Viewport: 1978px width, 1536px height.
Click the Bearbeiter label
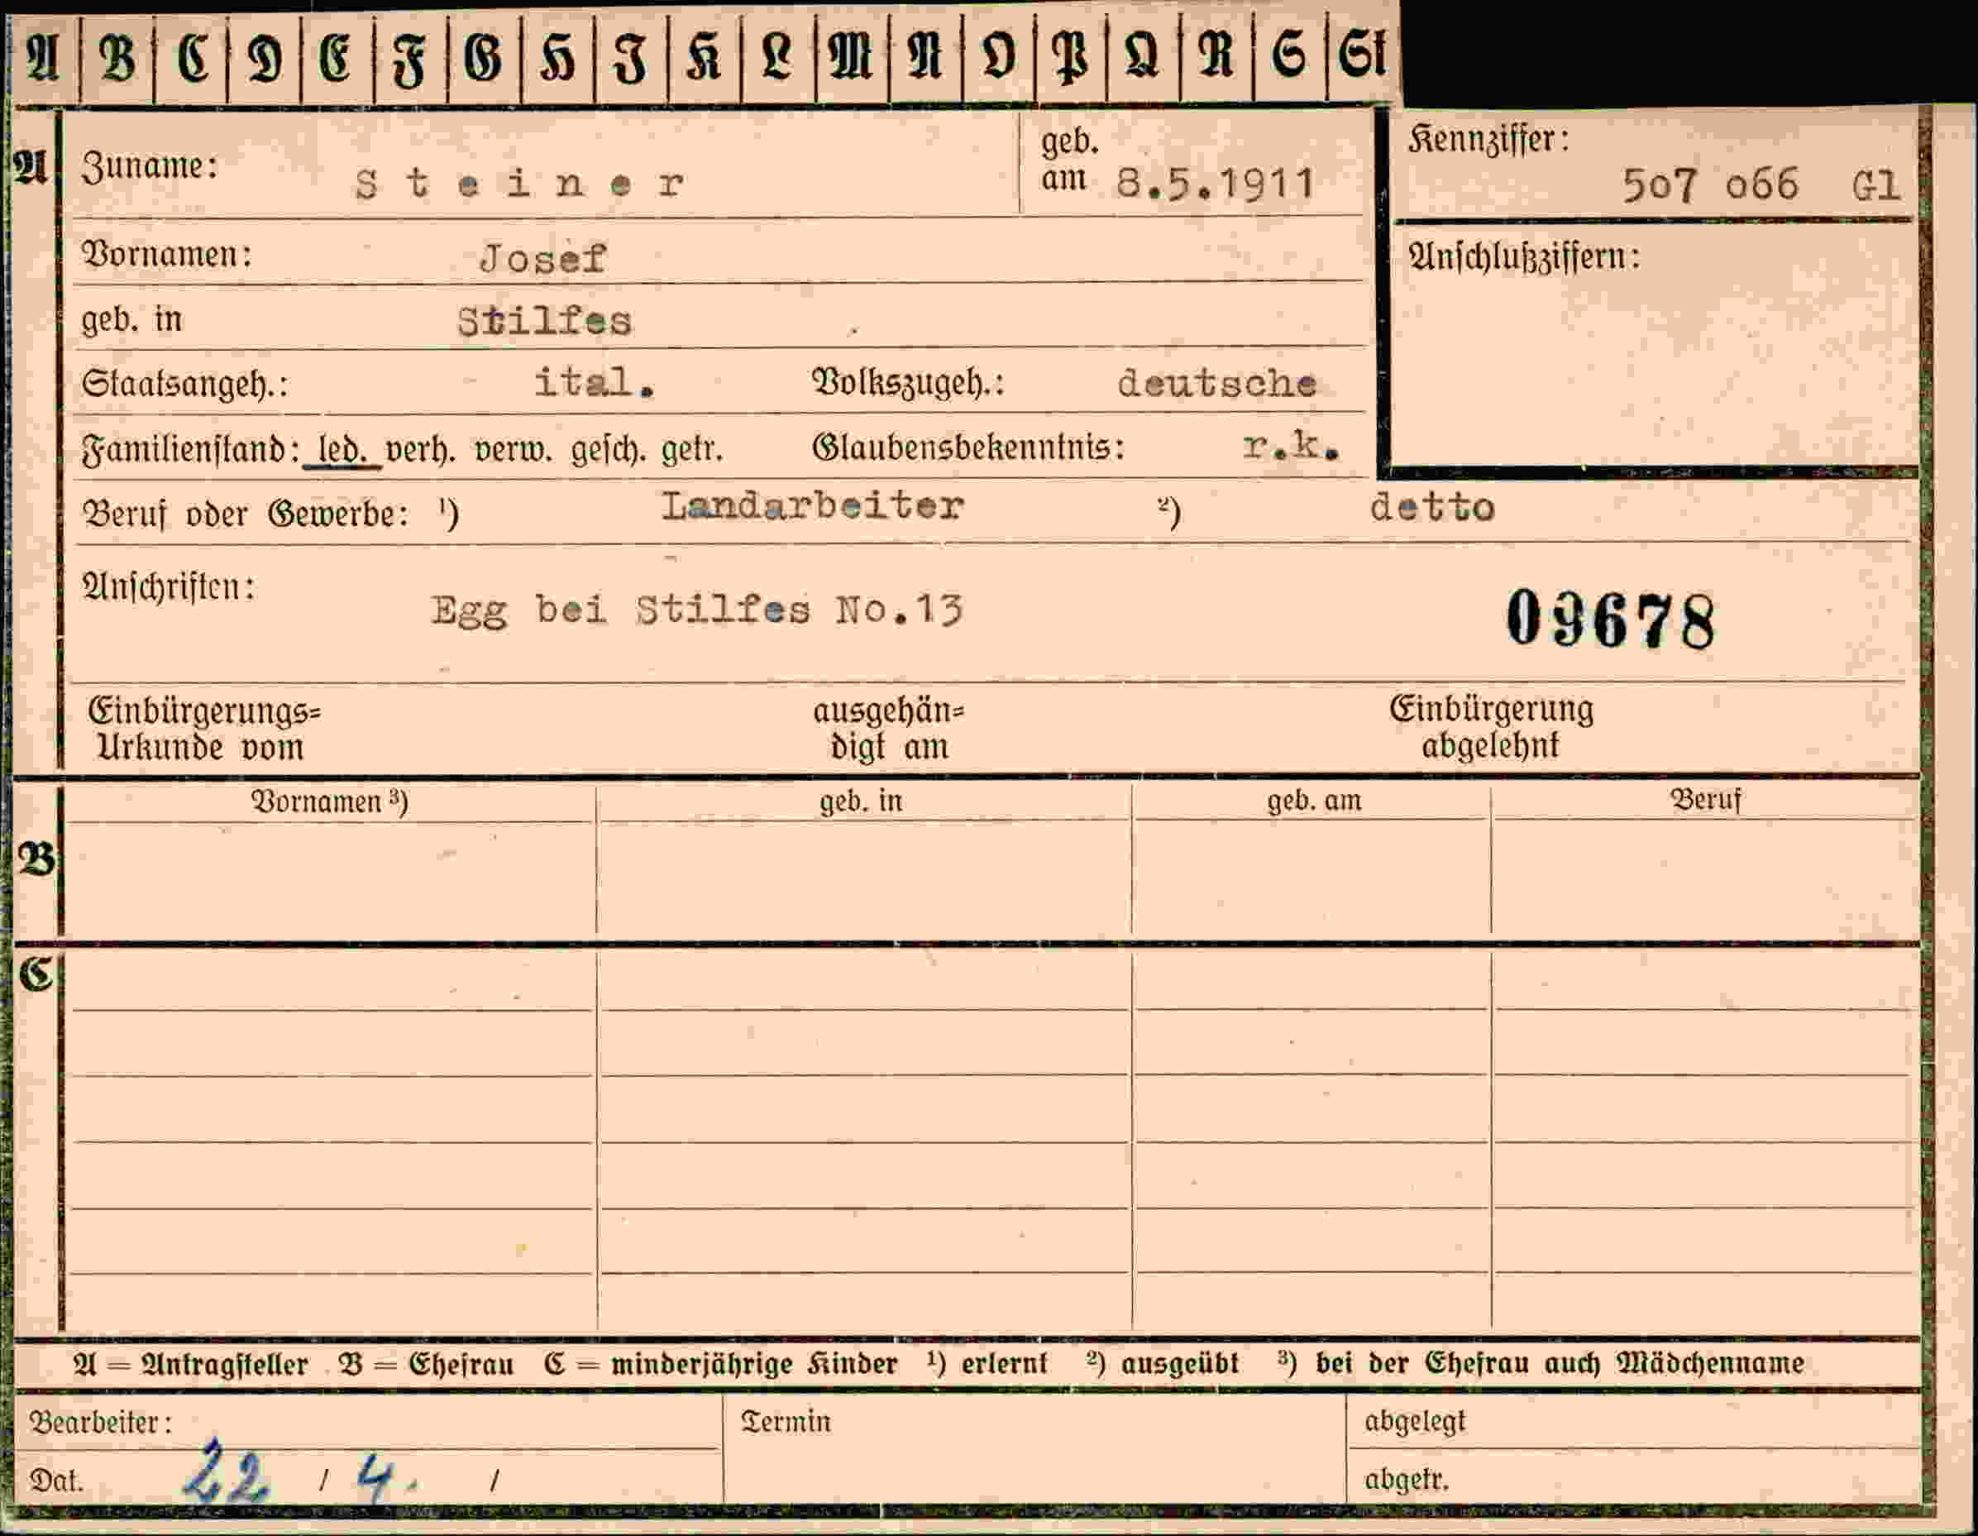click(x=99, y=1423)
